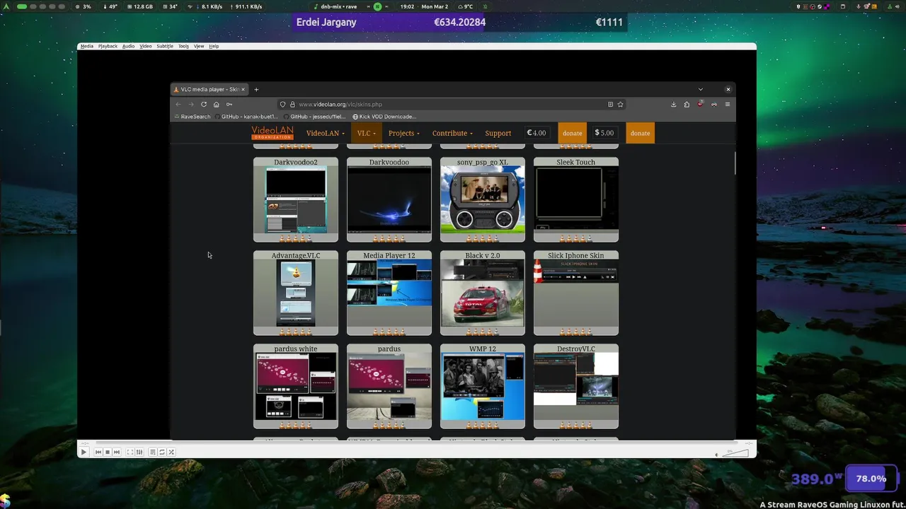Open the sony_psp_go XL skin thumbnail
Image resolution: width=906 pixels, height=509 pixels.
pos(483,199)
